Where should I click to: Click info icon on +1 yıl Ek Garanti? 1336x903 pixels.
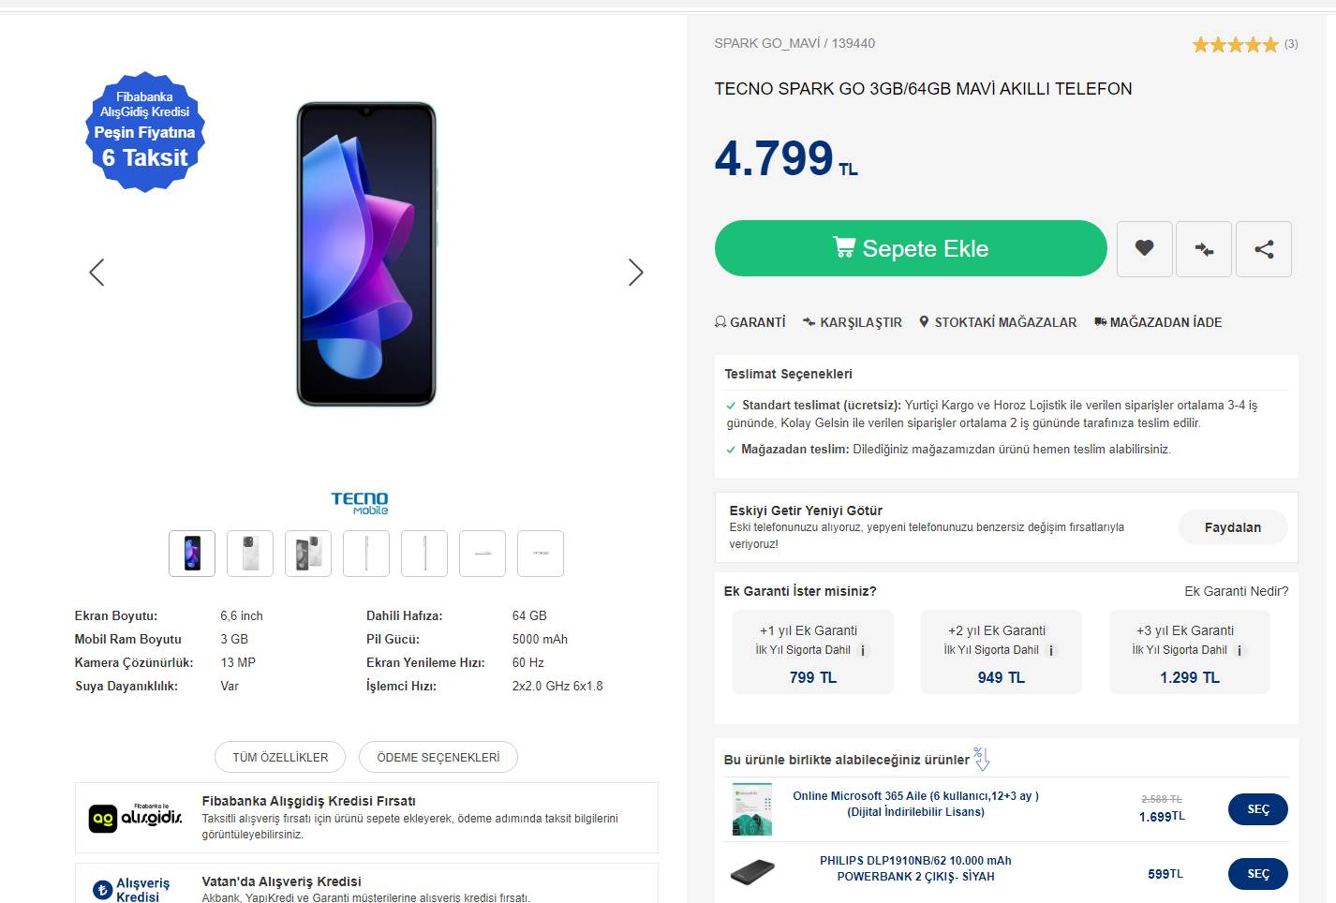click(863, 651)
